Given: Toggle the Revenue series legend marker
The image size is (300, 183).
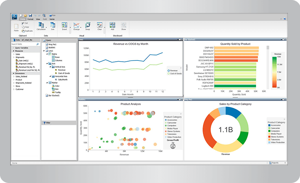Looking at the screenshot, I should [x=169, y=70].
